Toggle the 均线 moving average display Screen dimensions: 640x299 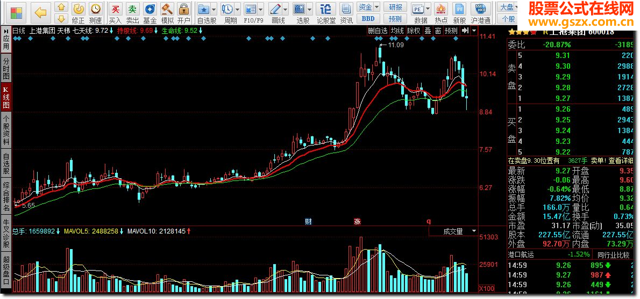[397, 31]
